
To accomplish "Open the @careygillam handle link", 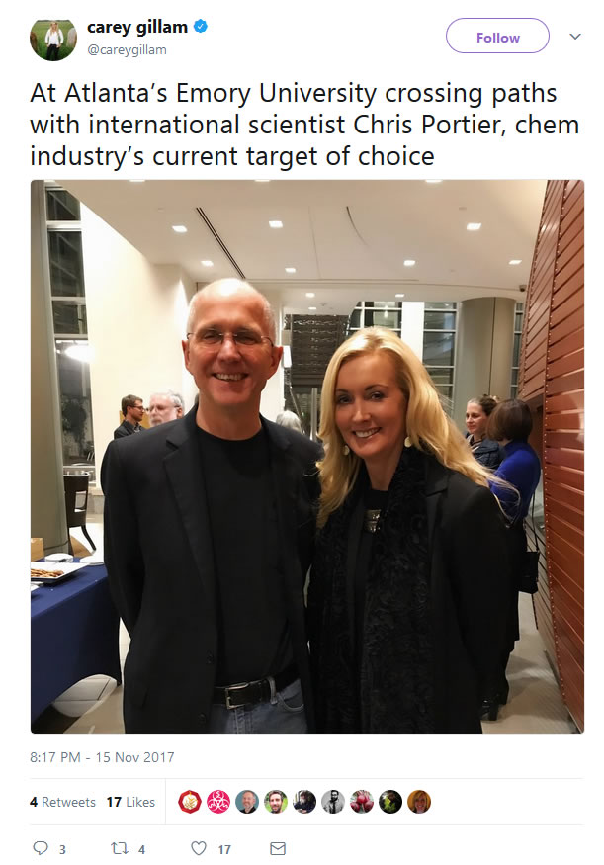I will point(127,49).
